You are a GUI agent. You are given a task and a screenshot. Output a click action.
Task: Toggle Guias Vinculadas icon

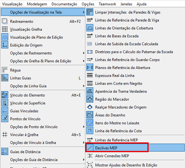coord(5,111)
